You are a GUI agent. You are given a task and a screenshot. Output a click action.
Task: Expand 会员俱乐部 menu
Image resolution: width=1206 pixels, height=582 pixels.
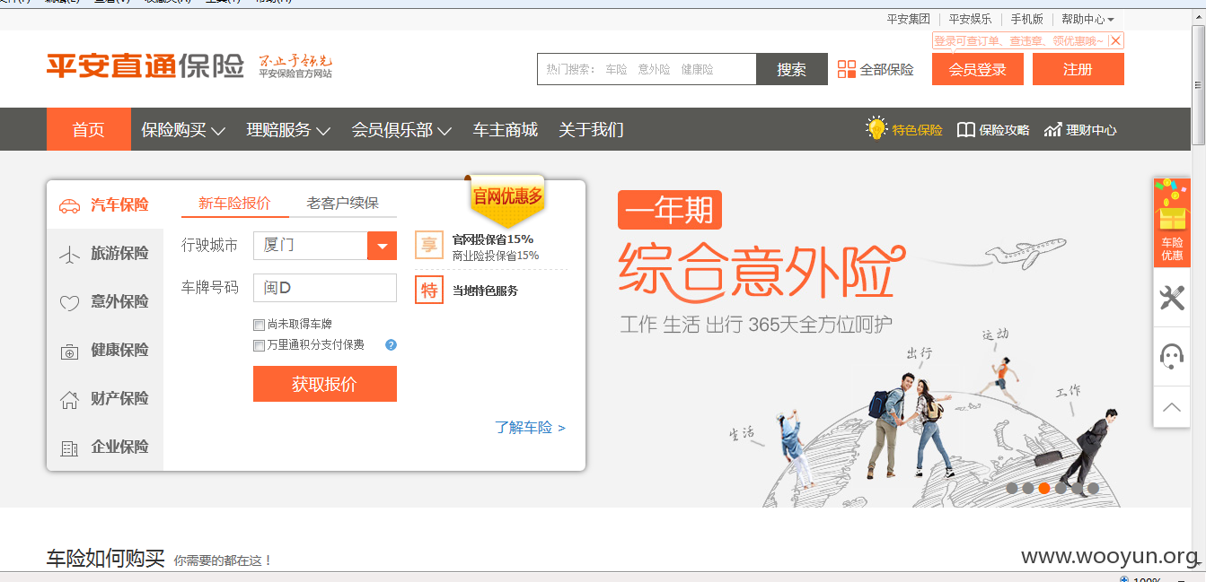click(x=402, y=130)
